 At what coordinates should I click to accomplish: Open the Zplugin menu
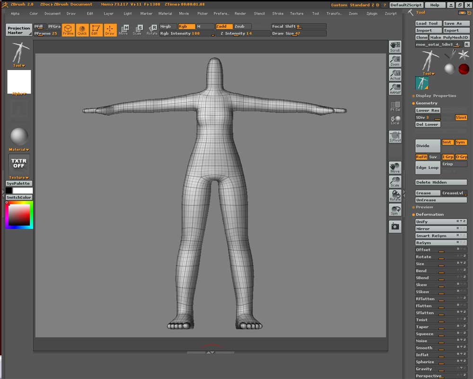pos(372,14)
